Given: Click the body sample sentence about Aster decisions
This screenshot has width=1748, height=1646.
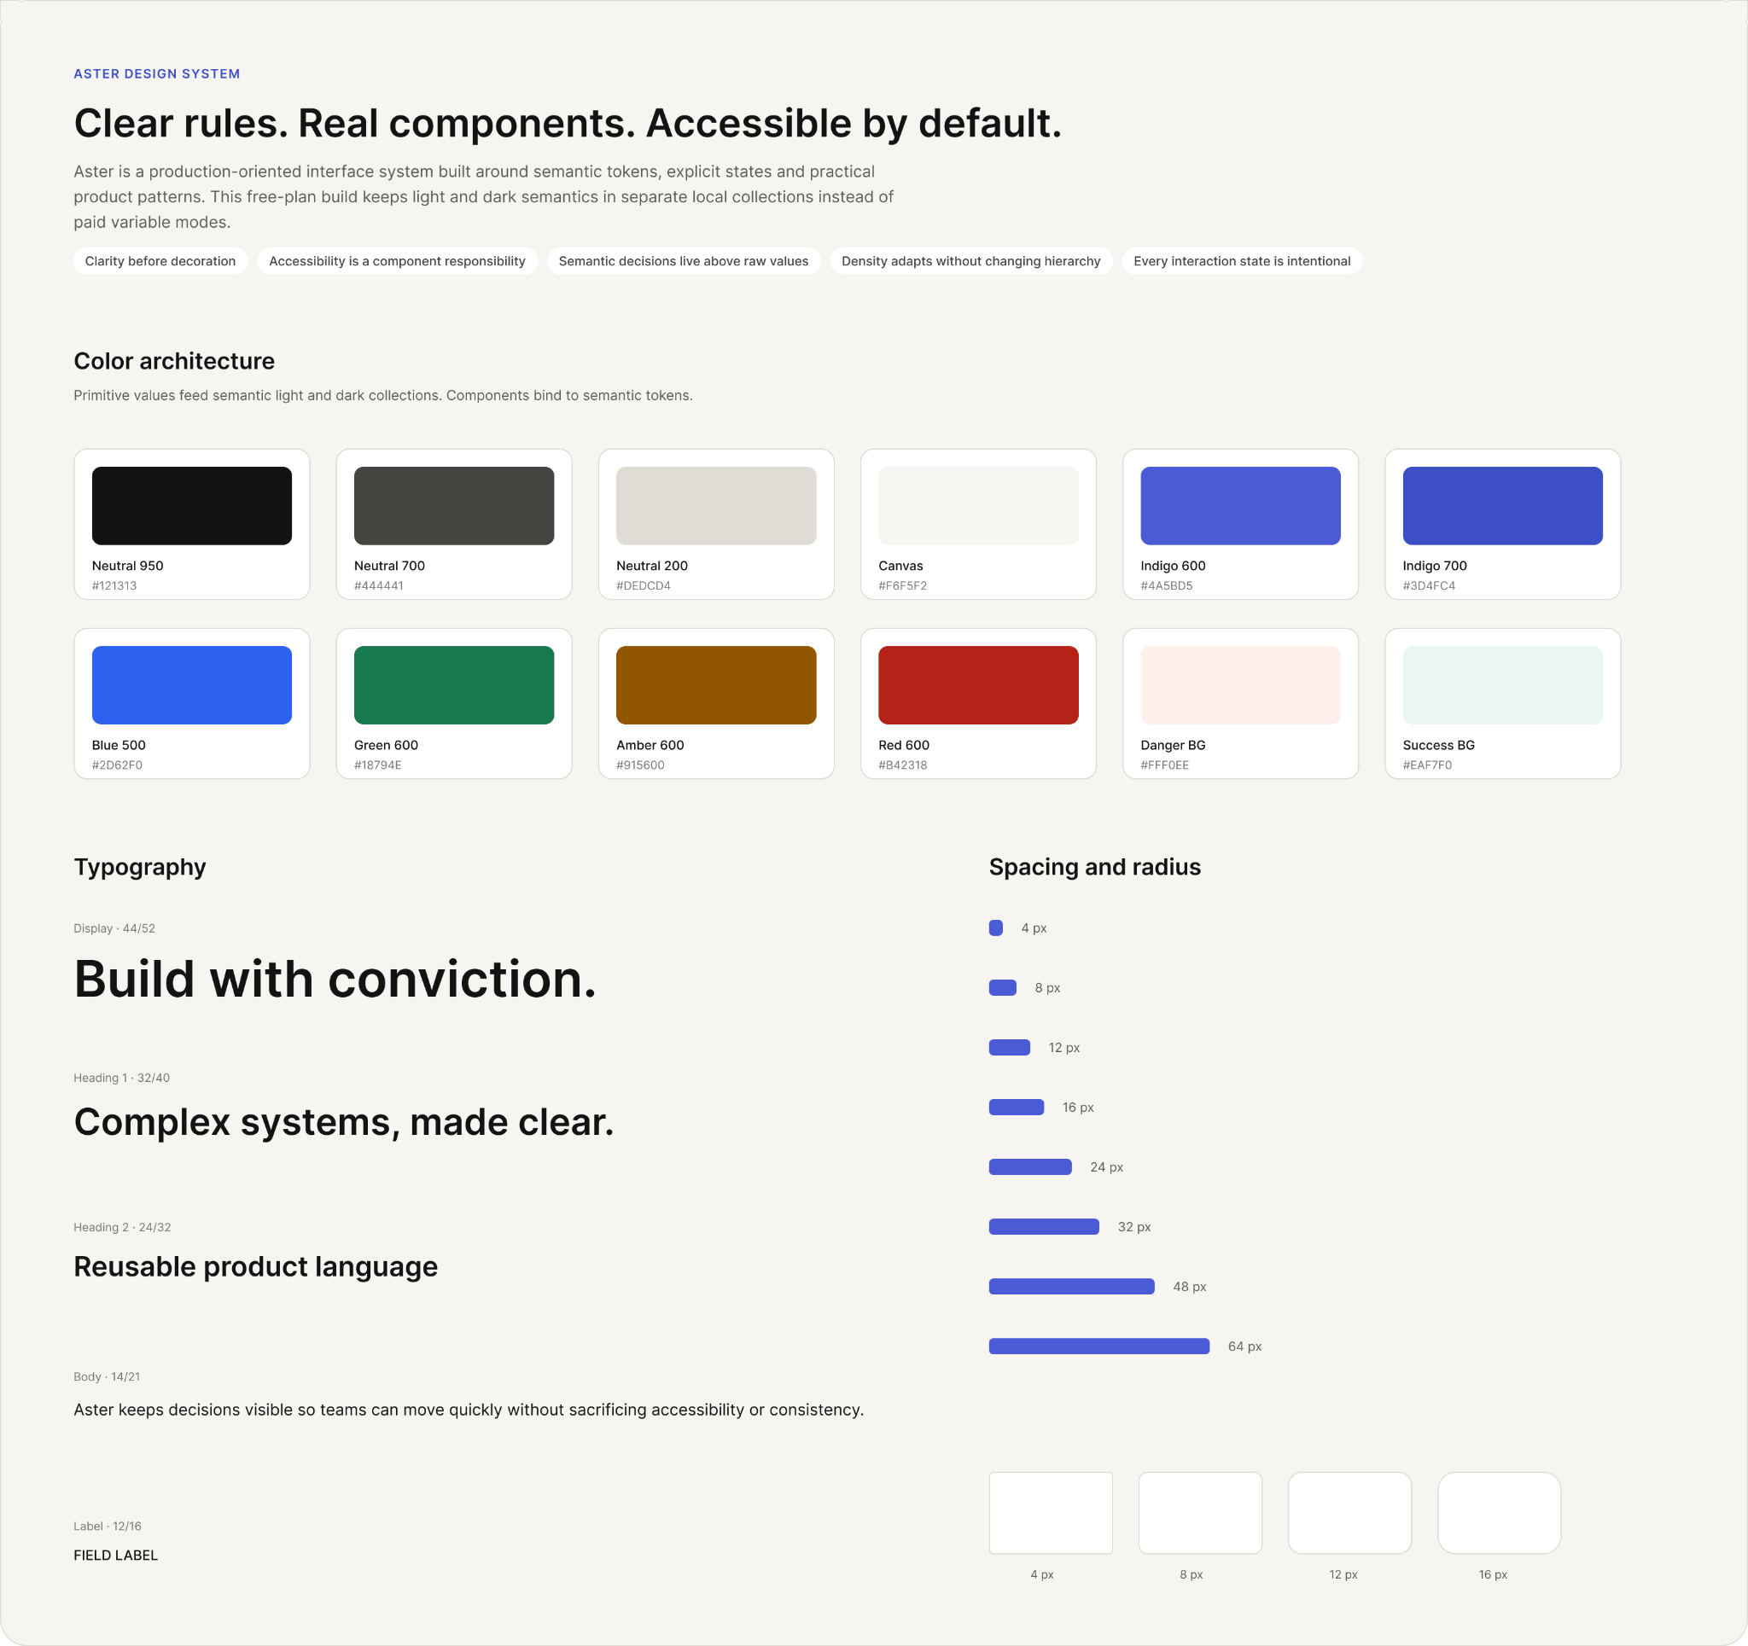Looking at the screenshot, I should pyautogui.click(x=469, y=1410).
